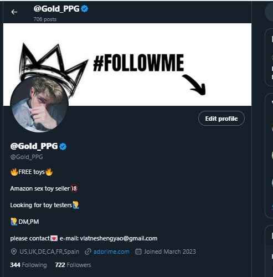Click the 706 posts count
The height and width of the screenshot is (277, 273).
tap(45, 19)
